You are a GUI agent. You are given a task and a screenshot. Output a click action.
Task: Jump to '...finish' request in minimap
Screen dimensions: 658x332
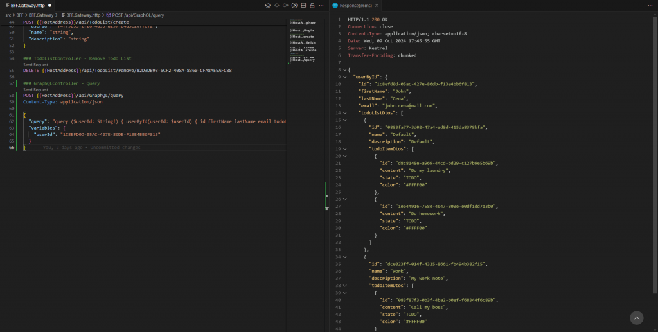tap(302, 43)
